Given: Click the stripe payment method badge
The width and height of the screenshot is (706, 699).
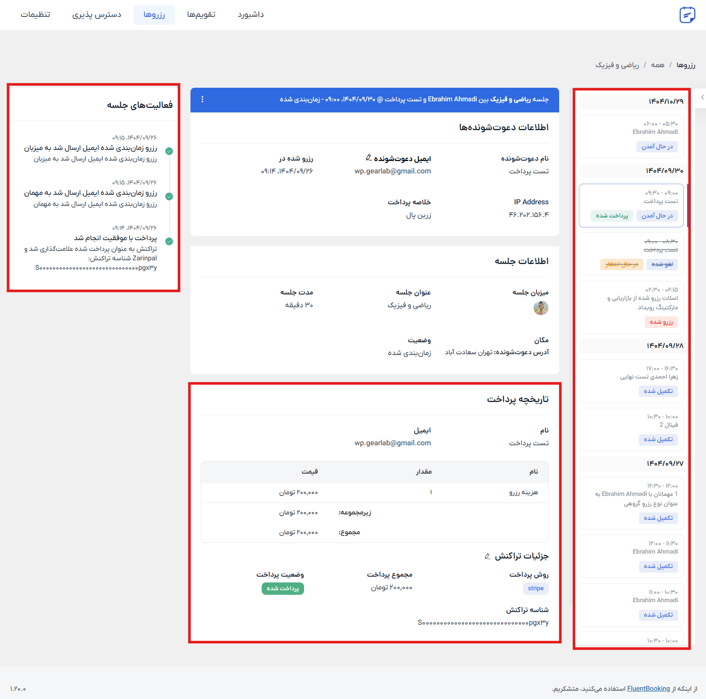Looking at the screenshot, I should (x=536, y=588).
